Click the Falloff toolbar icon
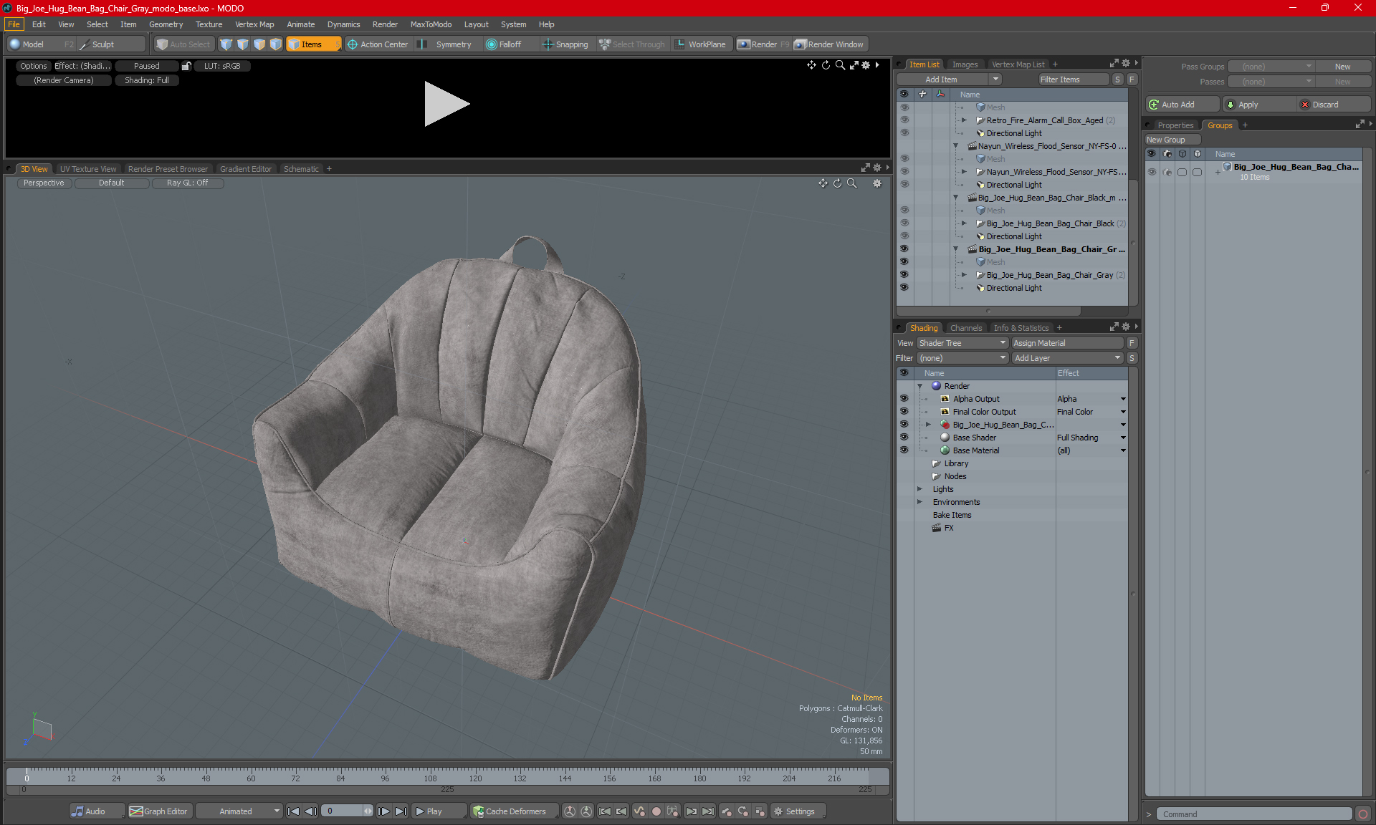The image size is (1376, 825). click(491, 44)
